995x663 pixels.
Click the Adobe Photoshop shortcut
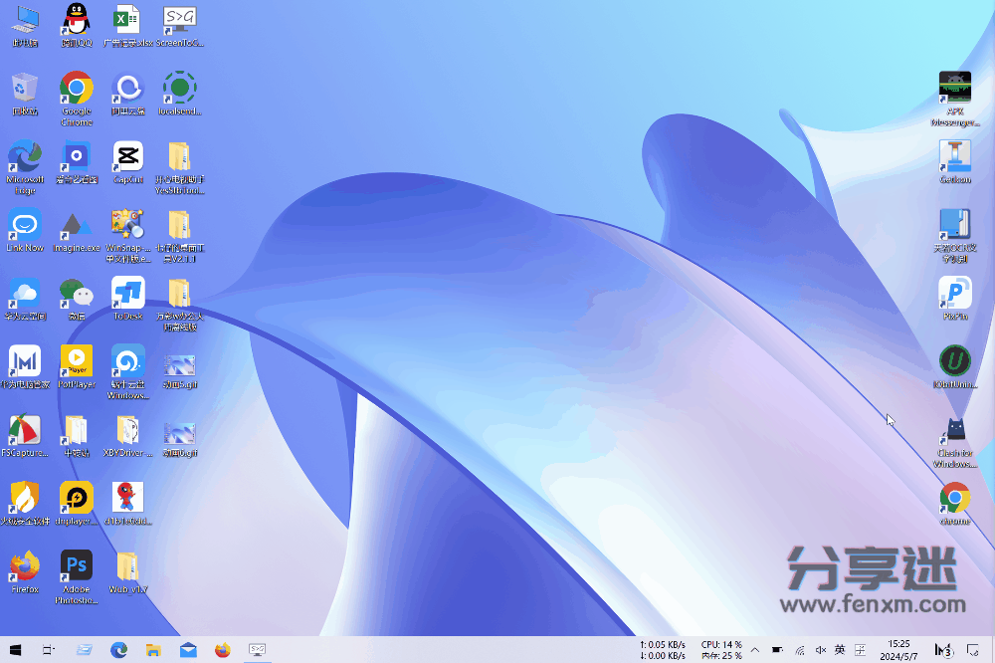(77, 565)
